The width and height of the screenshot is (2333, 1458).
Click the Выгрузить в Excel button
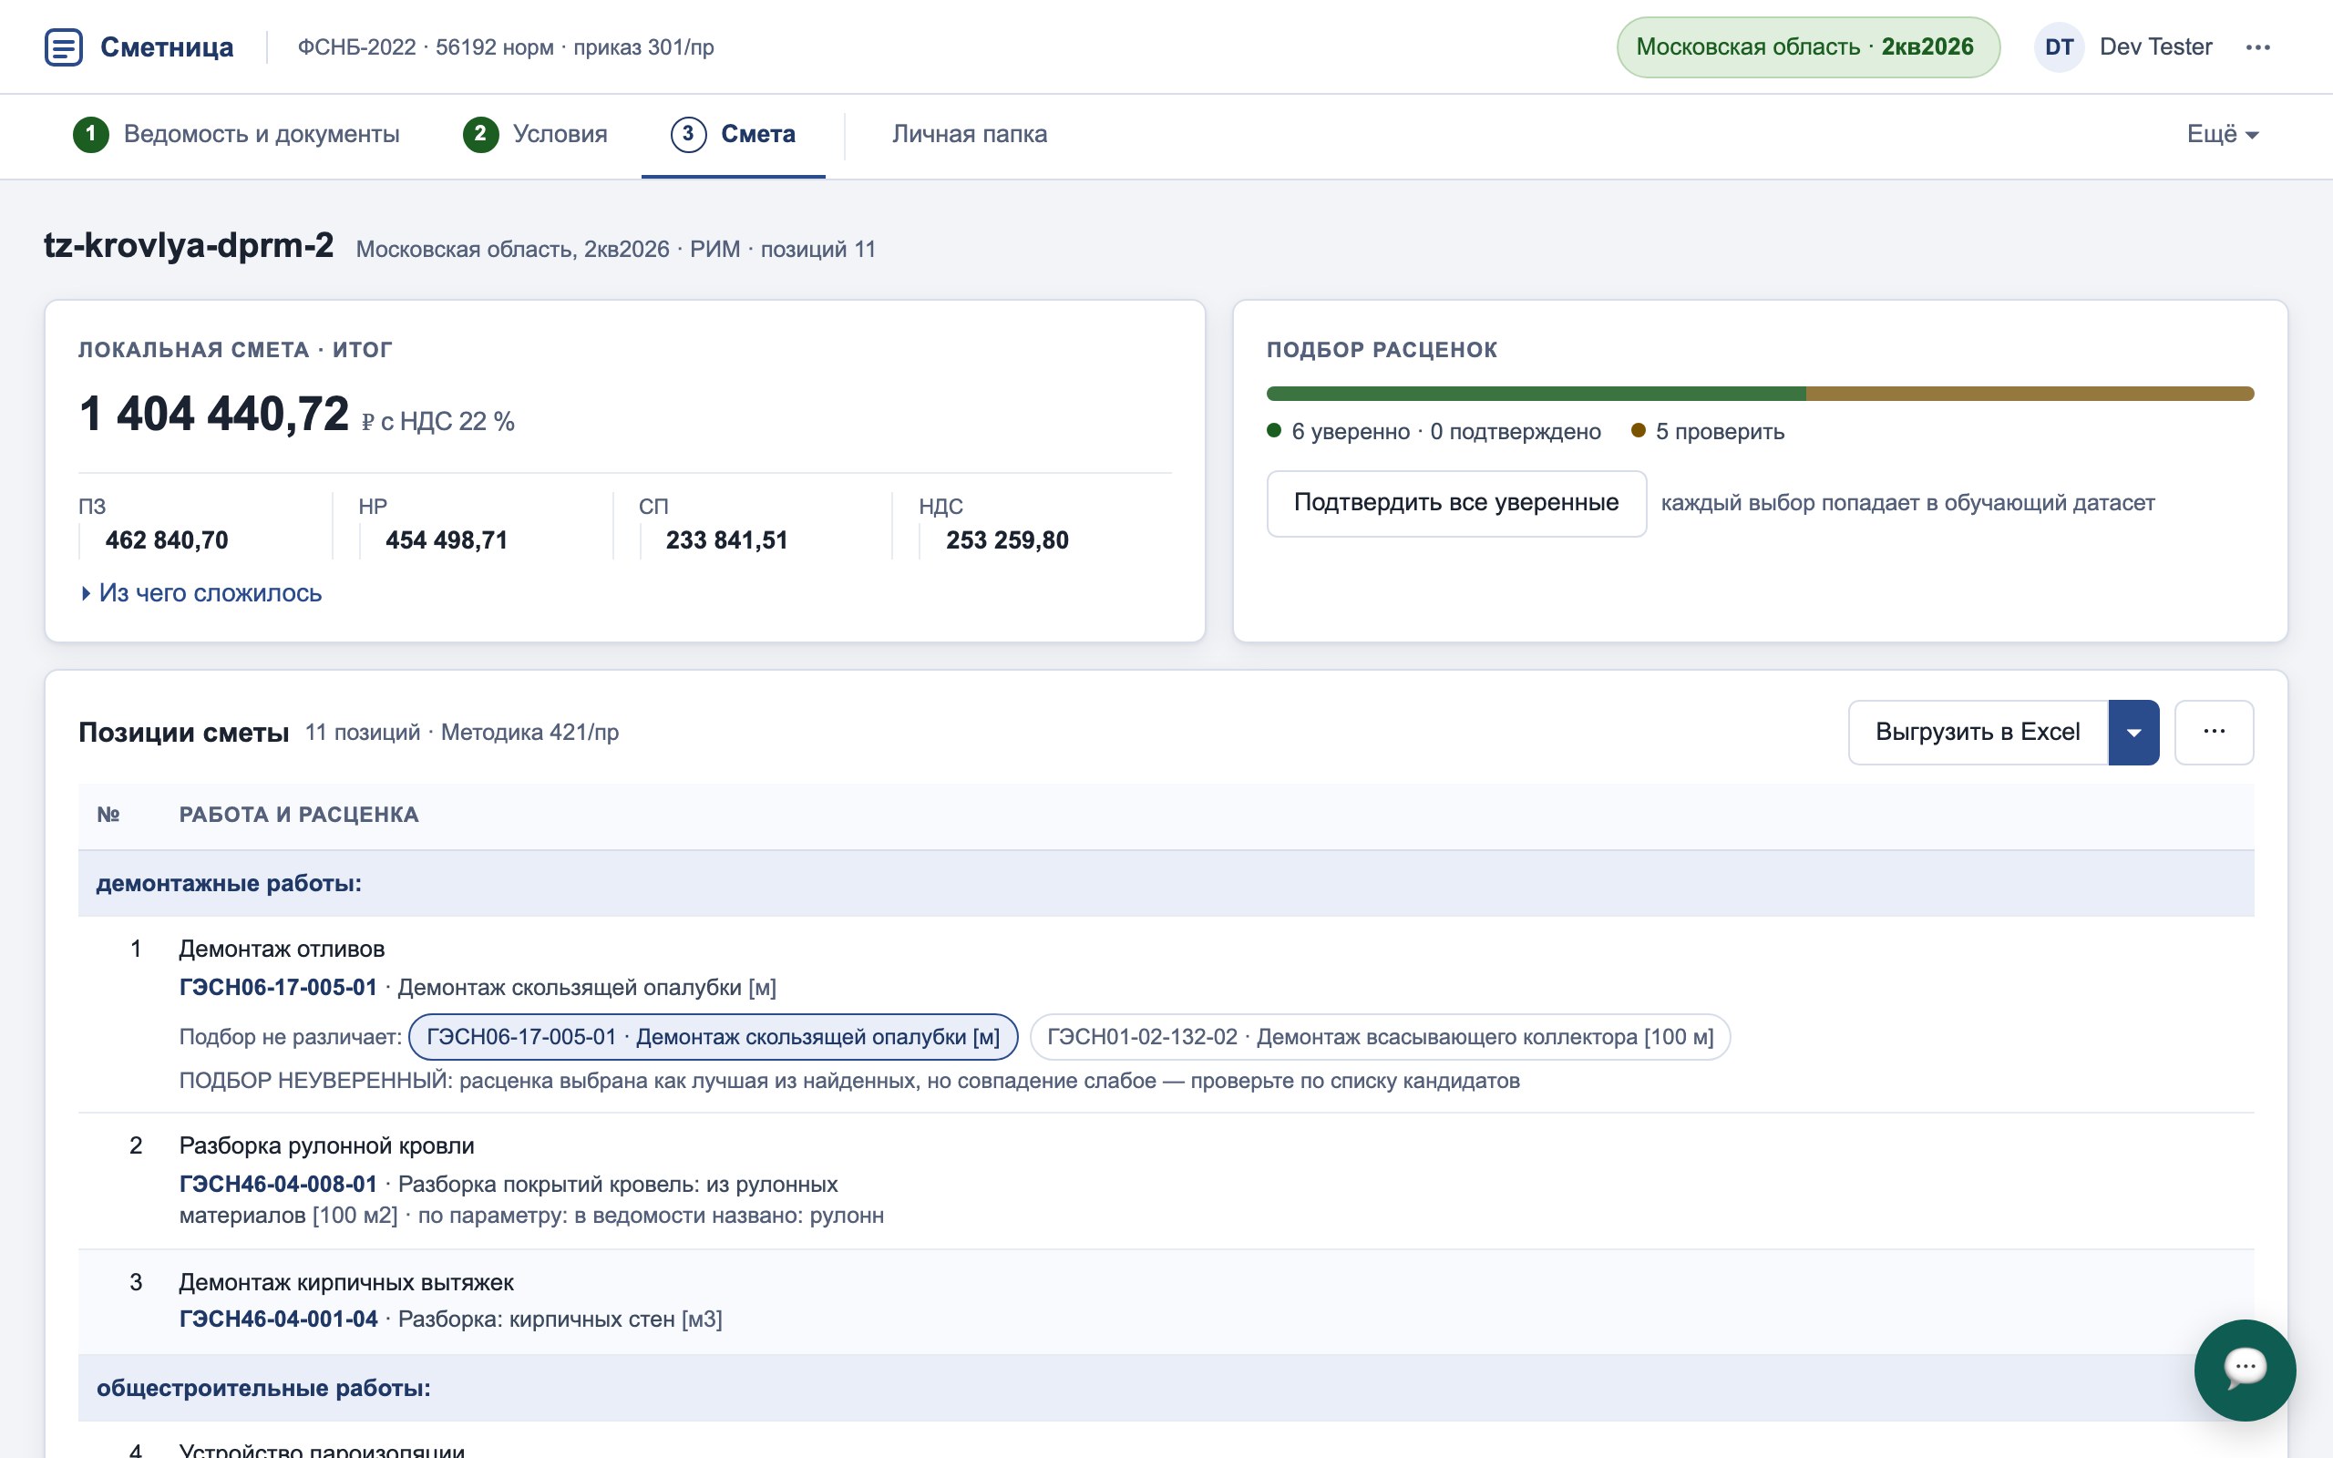pos(1978,732)
